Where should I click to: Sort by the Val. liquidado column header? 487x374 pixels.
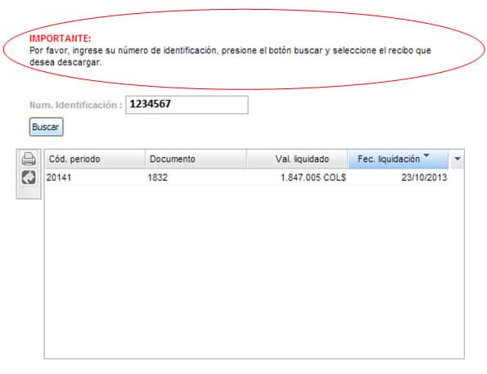[297, 159]
